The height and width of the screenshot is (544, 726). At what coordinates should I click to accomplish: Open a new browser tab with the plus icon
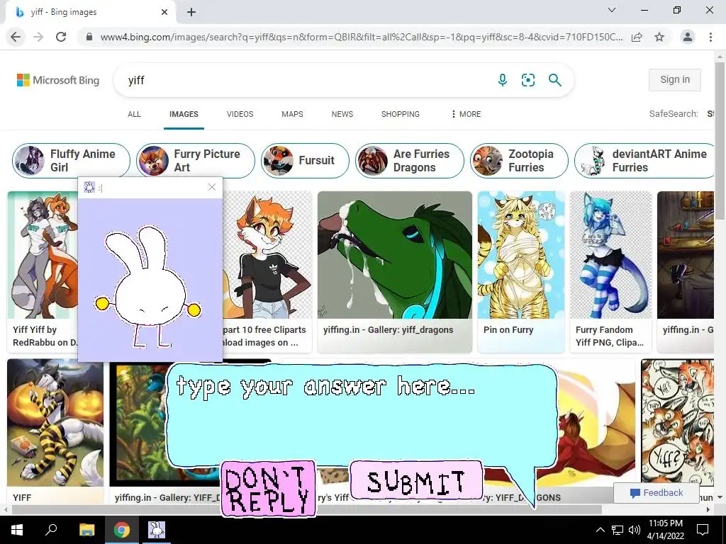point(191,12)
